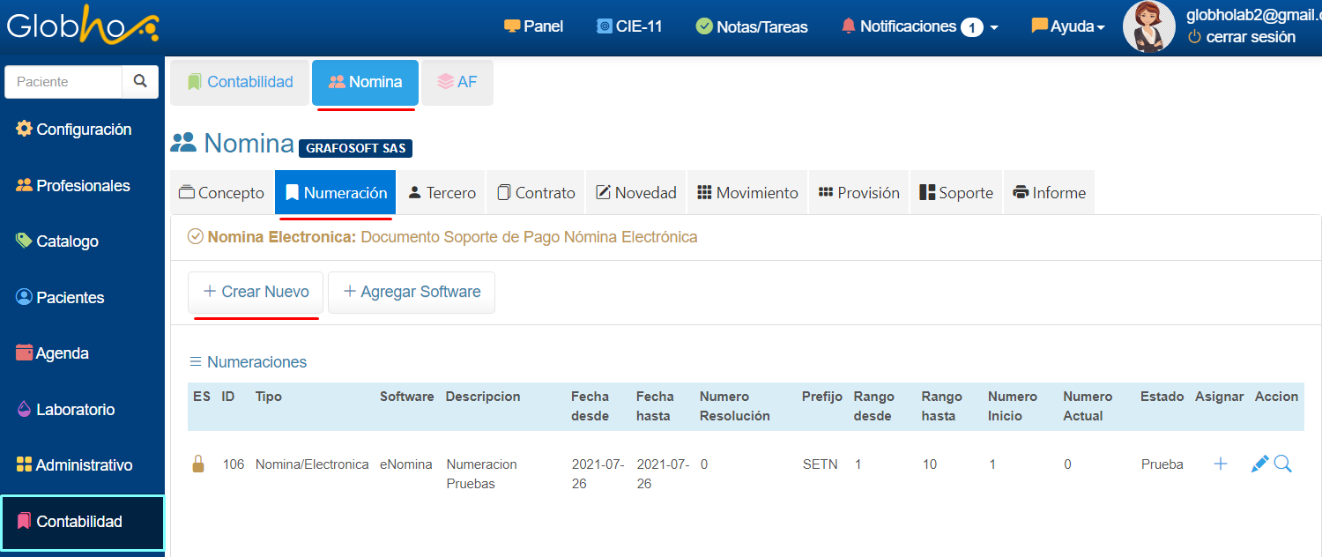
Task: Click the Globho logo
Action: coord(83,27)
